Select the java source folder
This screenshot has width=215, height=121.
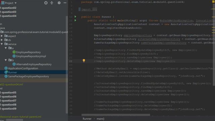[2, 28]
